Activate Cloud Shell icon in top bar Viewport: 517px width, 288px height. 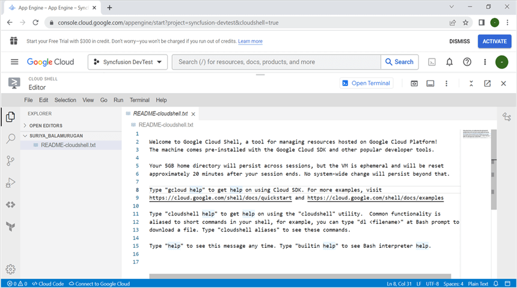tap(432, 62)
